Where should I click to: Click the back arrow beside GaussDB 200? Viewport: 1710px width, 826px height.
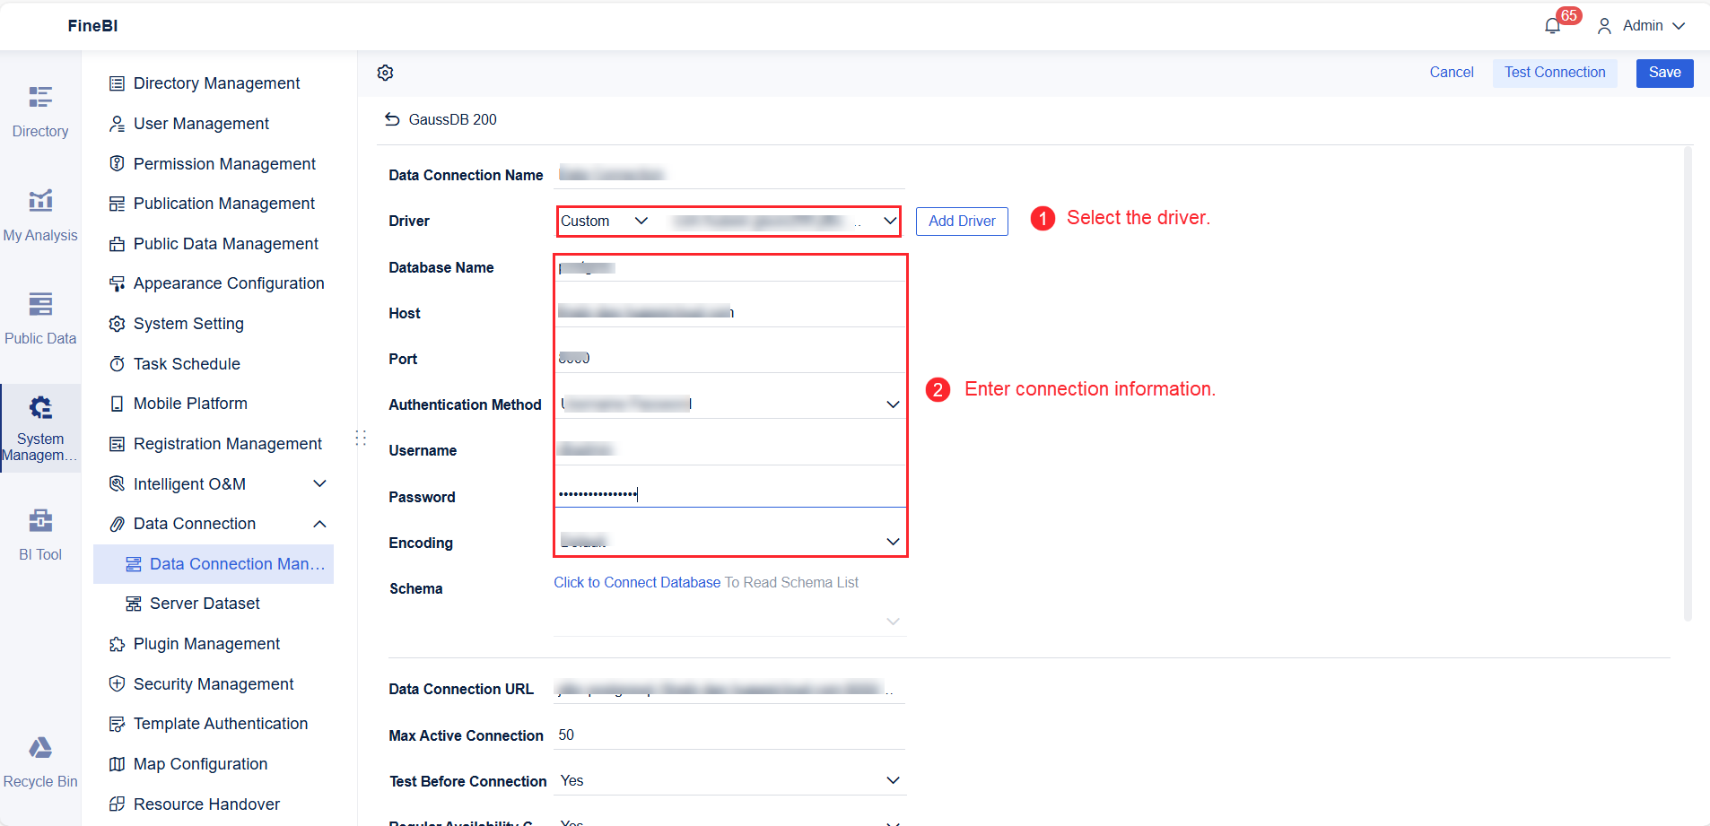point(392,118)
